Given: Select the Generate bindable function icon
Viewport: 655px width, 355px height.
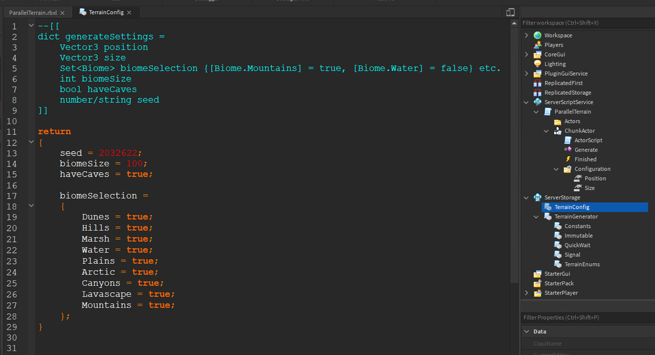Looking at the screenshot, I should (x=568, y=150).
